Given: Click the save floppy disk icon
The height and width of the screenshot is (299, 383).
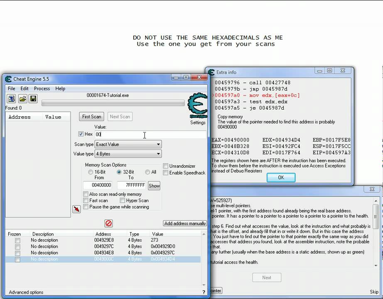Looking at the screenshot, I should pos(33,99).
